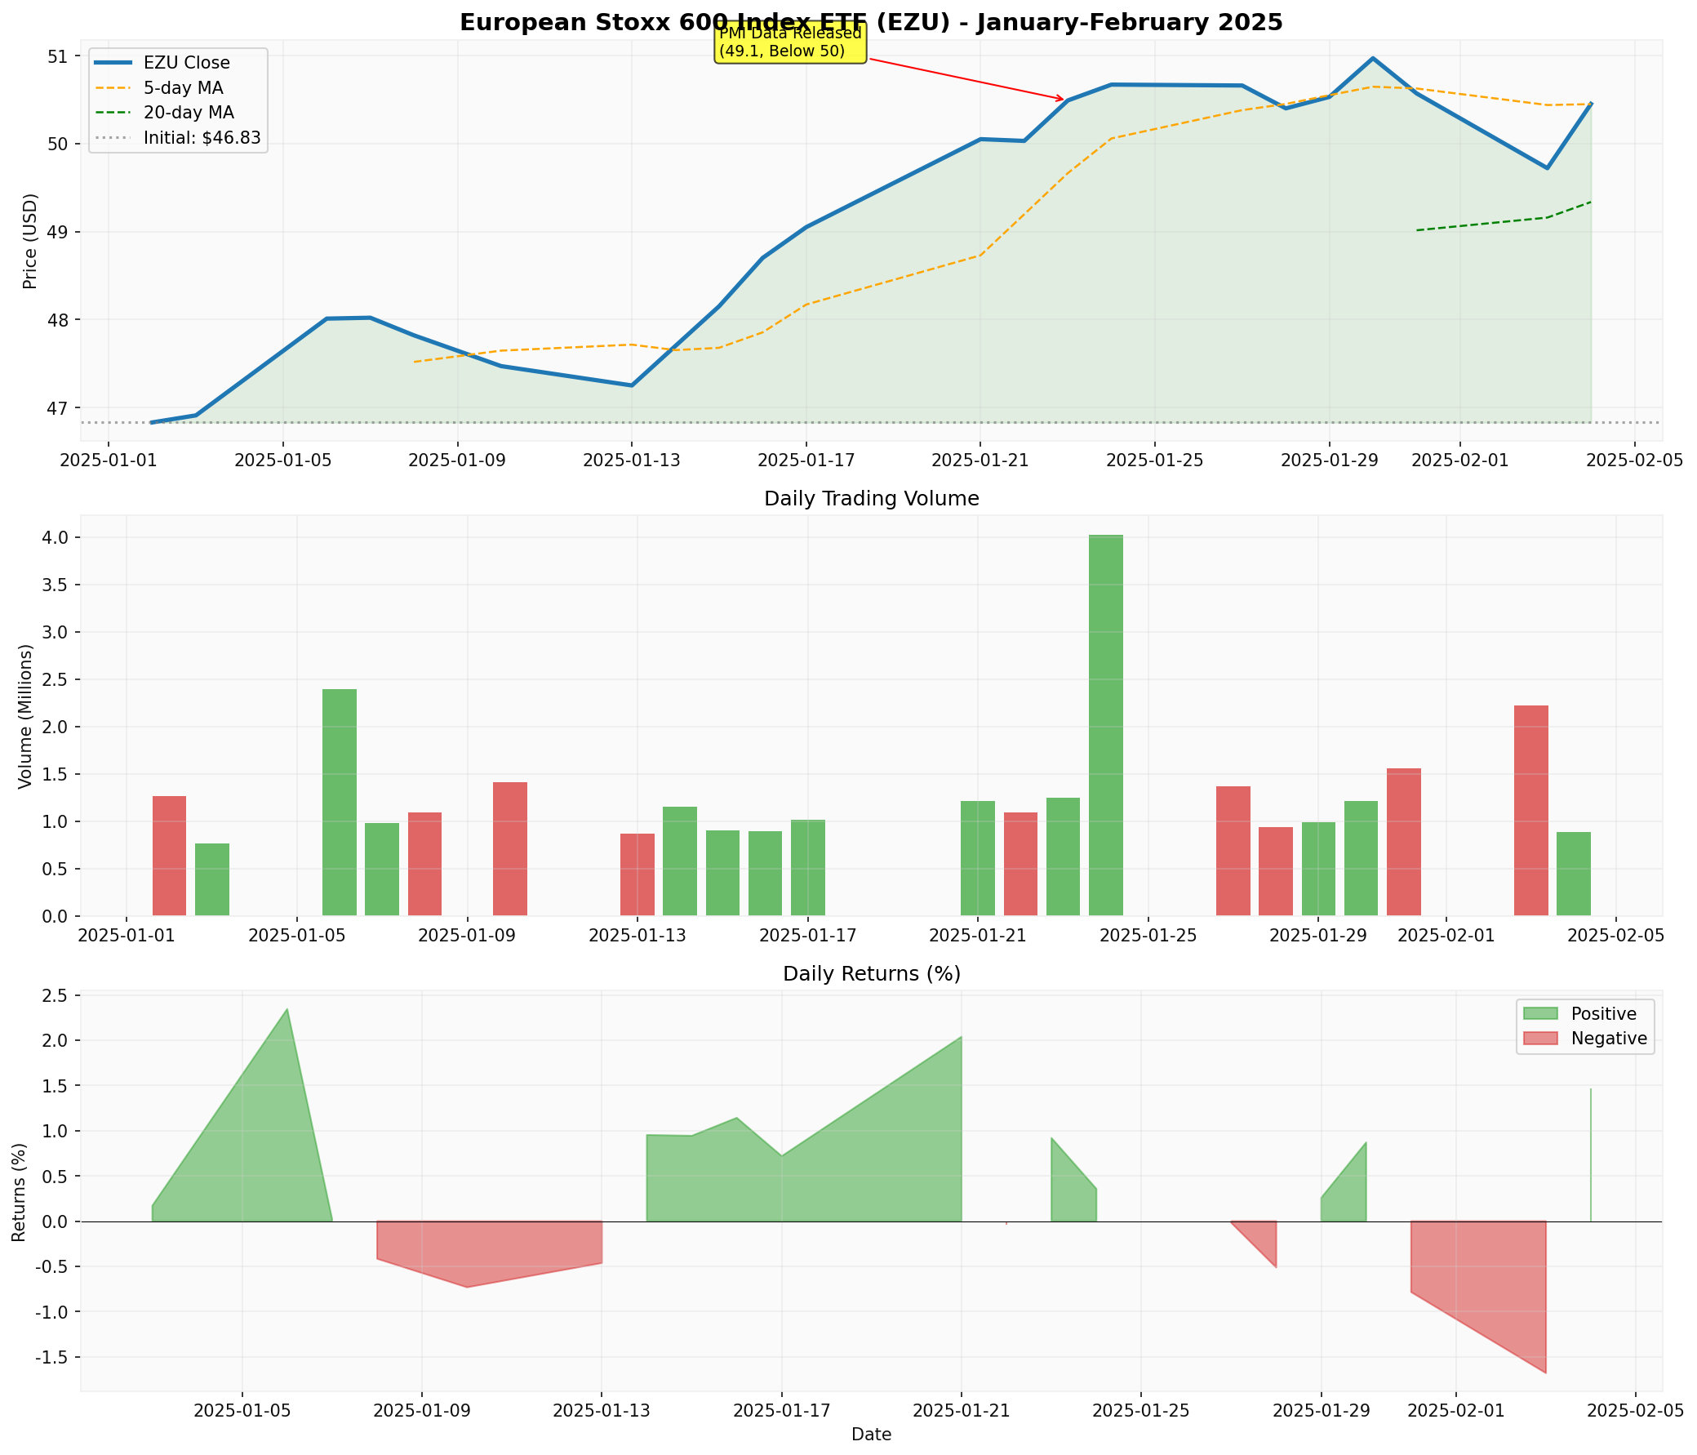Image resolution: width=1697 pixels, height=1455 pixels.
Task: Click the price peak near 51
Action: (1373, 59)
